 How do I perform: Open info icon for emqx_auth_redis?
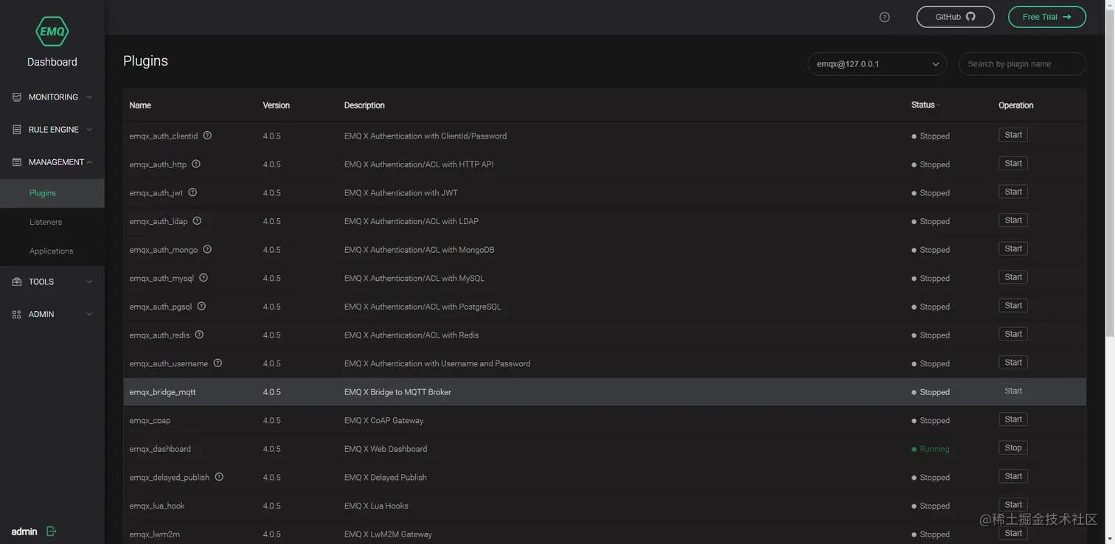click(x=199, y=335)
